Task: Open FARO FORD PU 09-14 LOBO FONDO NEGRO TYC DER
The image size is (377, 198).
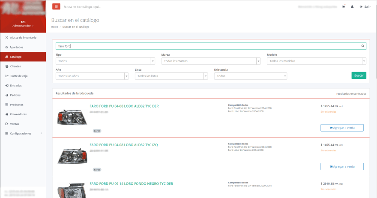Action: tap(131, 183)
